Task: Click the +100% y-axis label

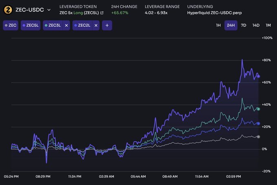Action: (267, 38)
